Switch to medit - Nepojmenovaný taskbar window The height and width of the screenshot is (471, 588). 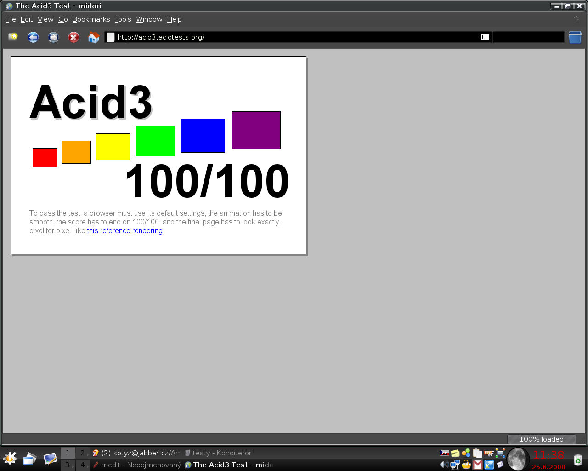tap(136, 465)
